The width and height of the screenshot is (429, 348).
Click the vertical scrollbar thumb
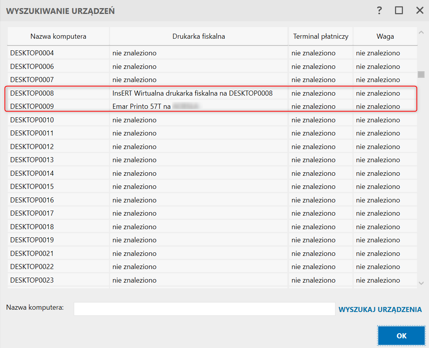point(421,74)
